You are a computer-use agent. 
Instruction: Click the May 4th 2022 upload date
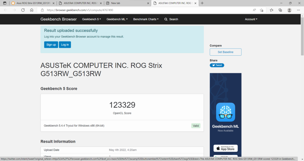pyautogui.click(x=123, y=150)
